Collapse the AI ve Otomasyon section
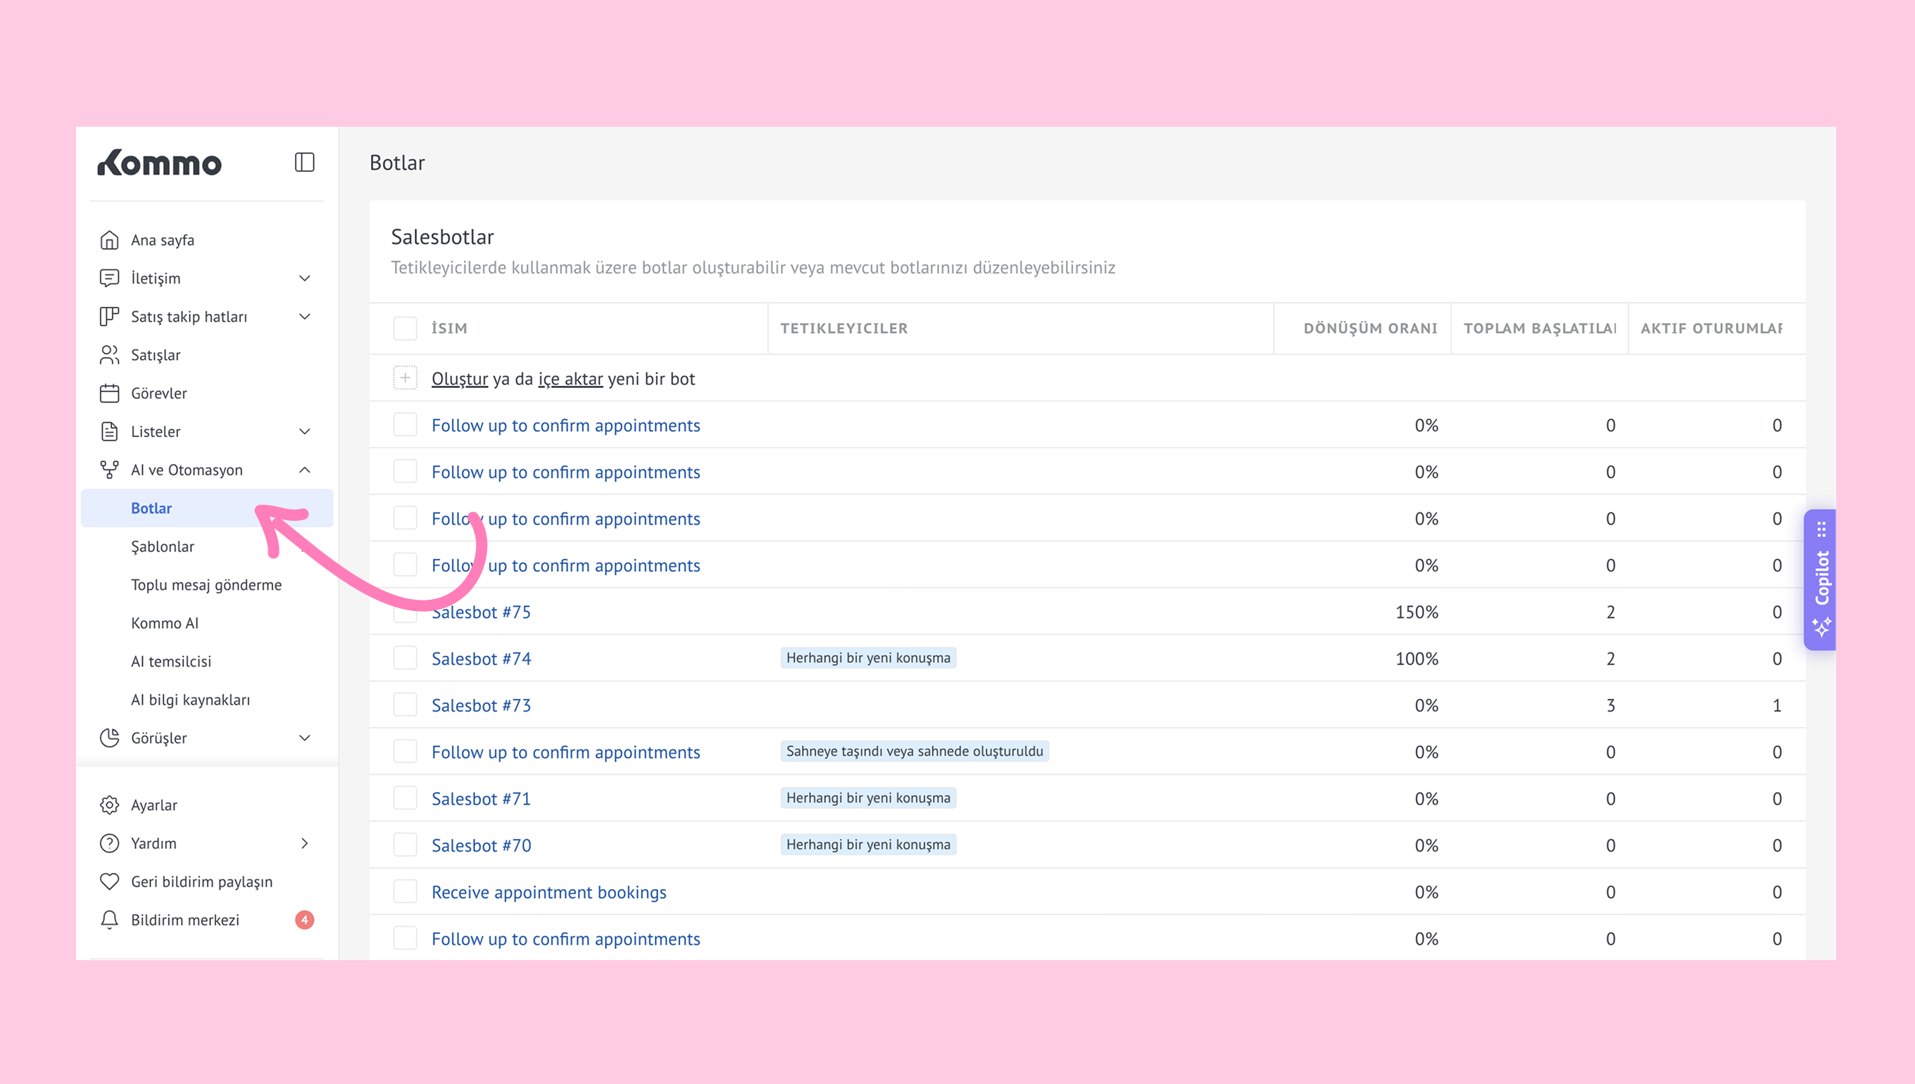This screenshot has width=1915, height=1084. [x=305, y=469]
